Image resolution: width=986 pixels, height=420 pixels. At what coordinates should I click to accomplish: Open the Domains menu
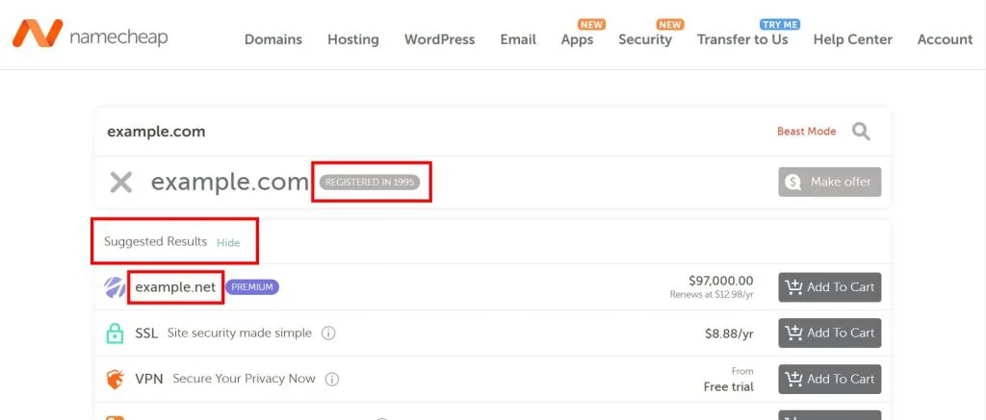[272, 39]
